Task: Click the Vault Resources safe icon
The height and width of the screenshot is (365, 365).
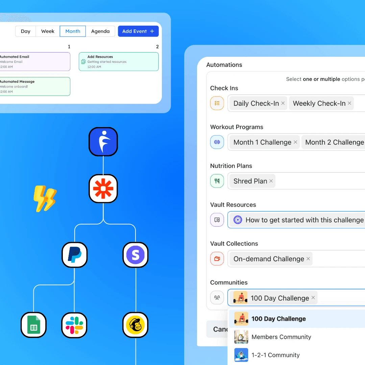Action: click(x=217, y=220)
